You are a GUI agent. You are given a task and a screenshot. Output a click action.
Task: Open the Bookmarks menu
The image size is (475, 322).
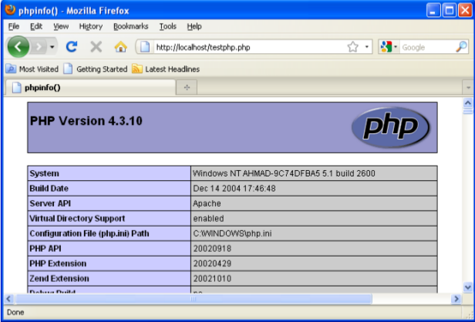(132, 26)
